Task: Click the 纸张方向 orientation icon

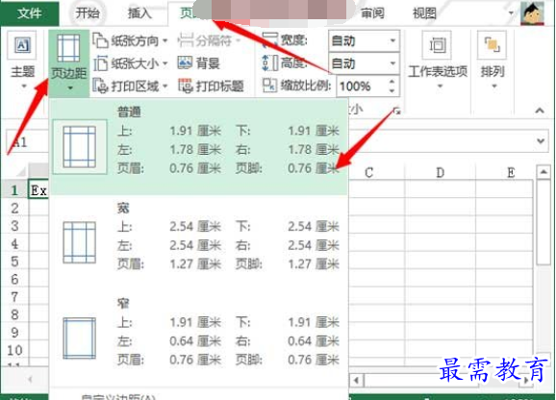Action: (100, 40)
